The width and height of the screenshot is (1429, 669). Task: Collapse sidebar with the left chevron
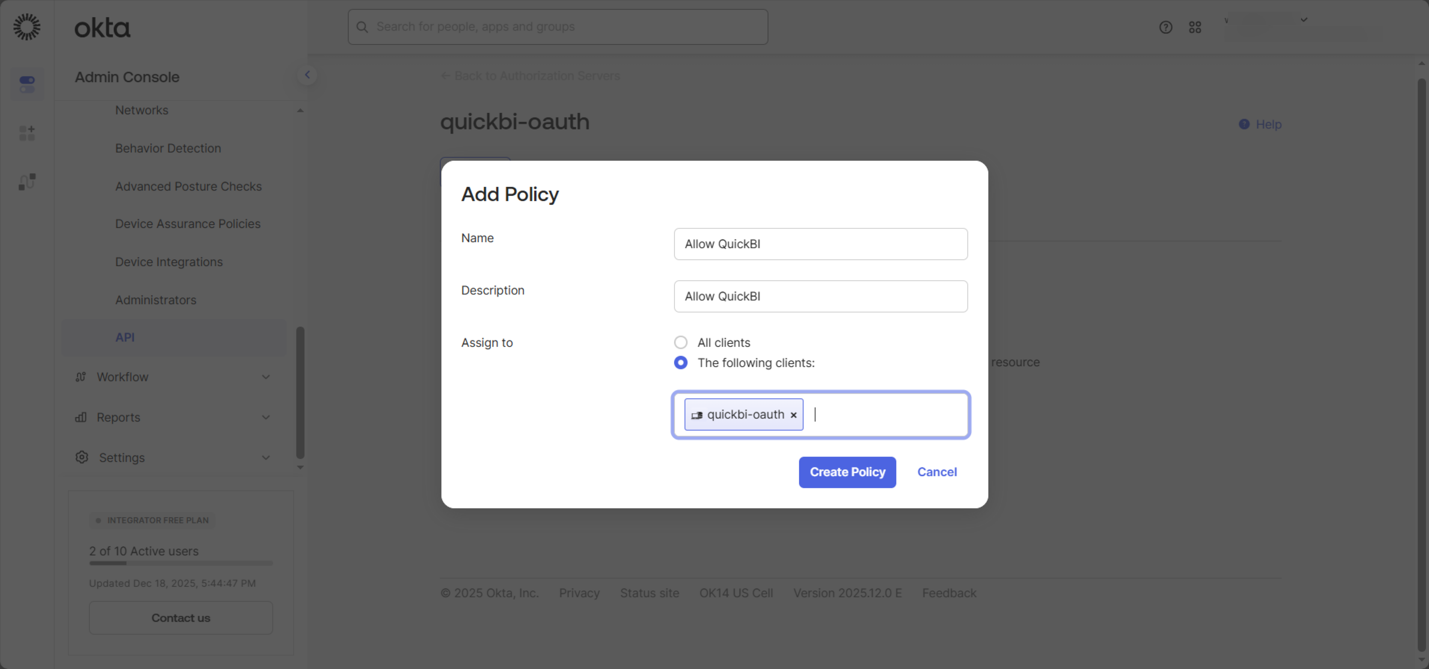307,75
